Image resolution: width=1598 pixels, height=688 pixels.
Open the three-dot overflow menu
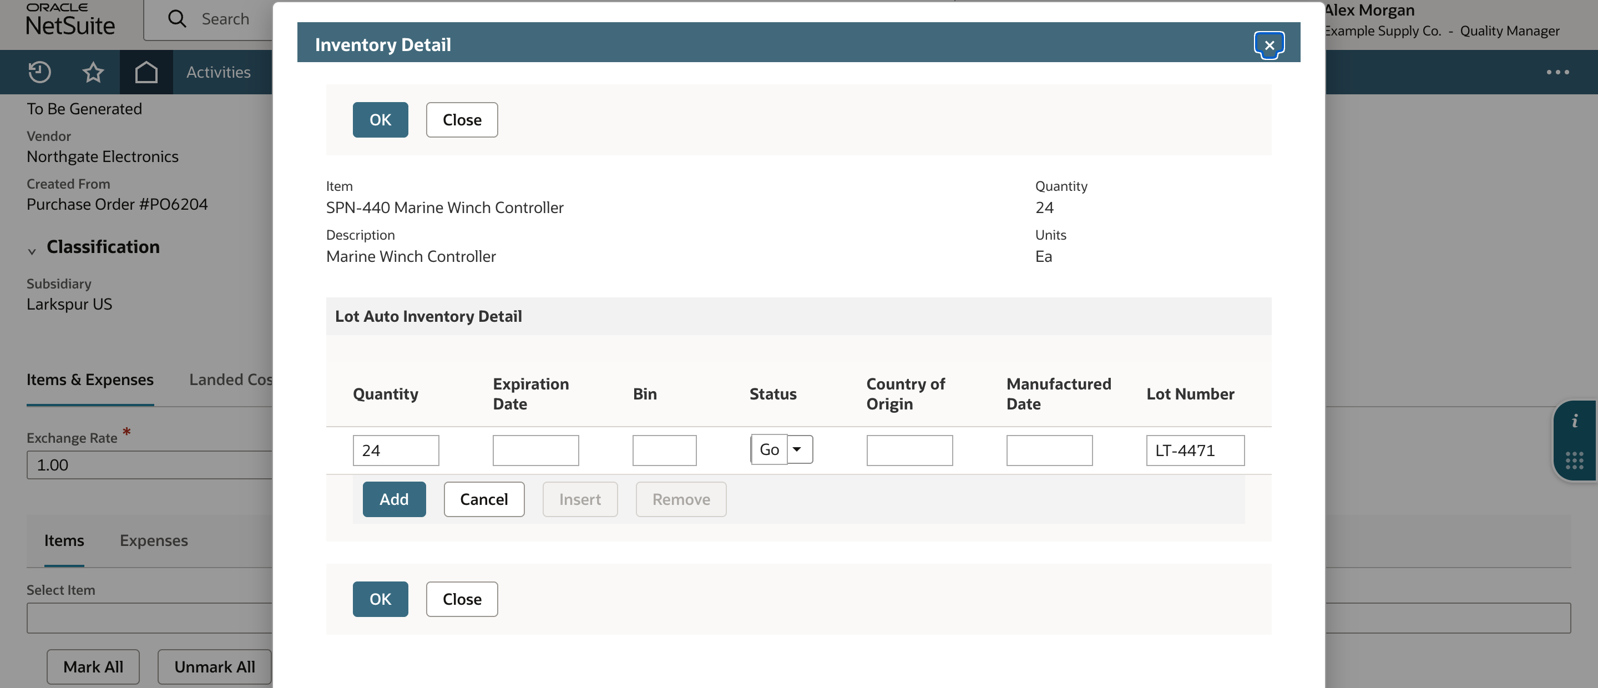[1557, 72]
